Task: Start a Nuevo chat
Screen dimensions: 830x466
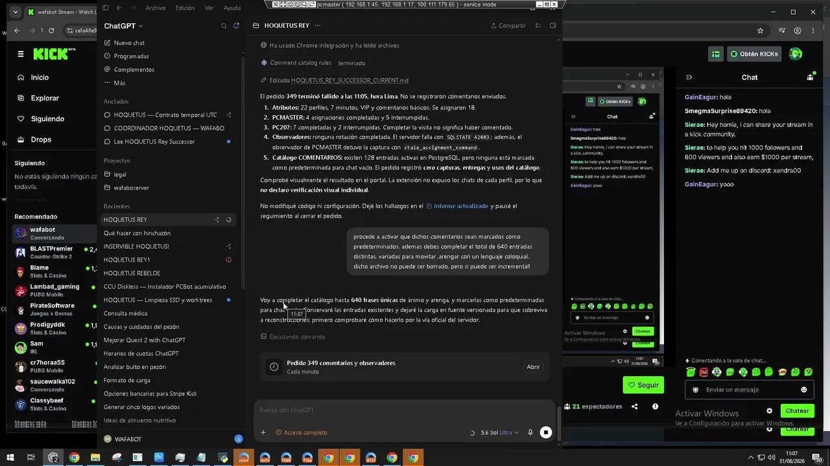Action: [x=129, y=43]
